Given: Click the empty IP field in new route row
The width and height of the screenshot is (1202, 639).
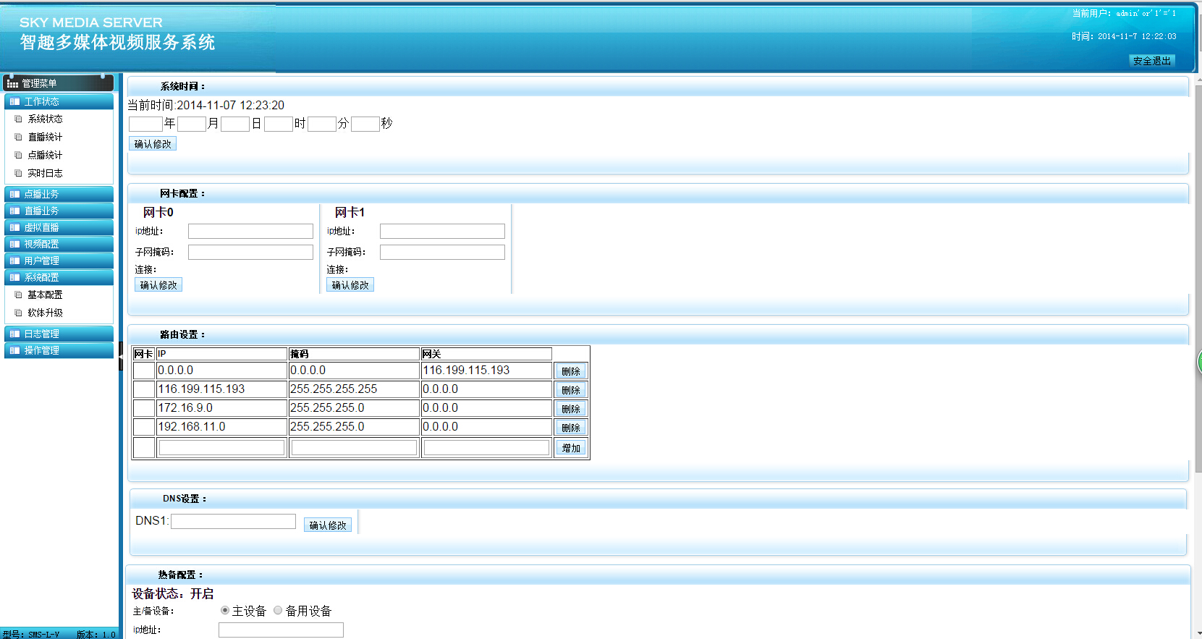Looking at the screenshot, I should point(221,448).
